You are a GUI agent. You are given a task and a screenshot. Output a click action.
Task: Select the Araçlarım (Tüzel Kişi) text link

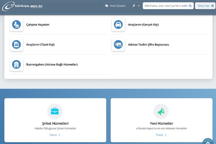(x=40, y=45)
